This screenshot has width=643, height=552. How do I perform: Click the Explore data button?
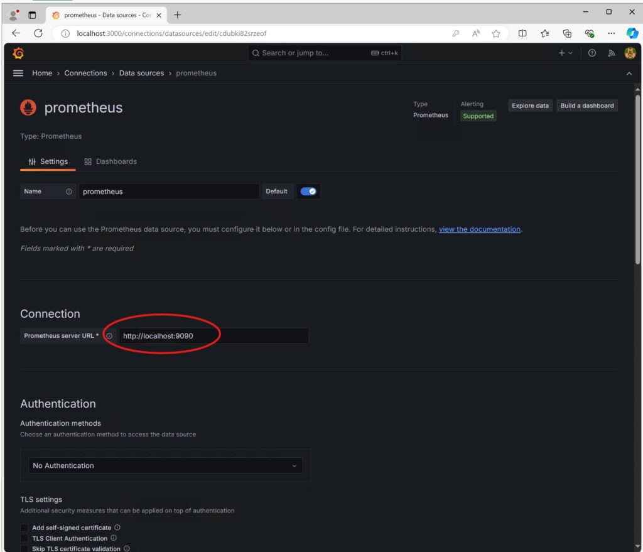530,106
